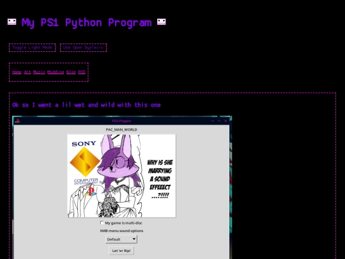The height and width of the screenshot is (259, 345).
Task: Maximize the PSX-Poppin window with the chevron-up icon
Action: tap(219, 121)
